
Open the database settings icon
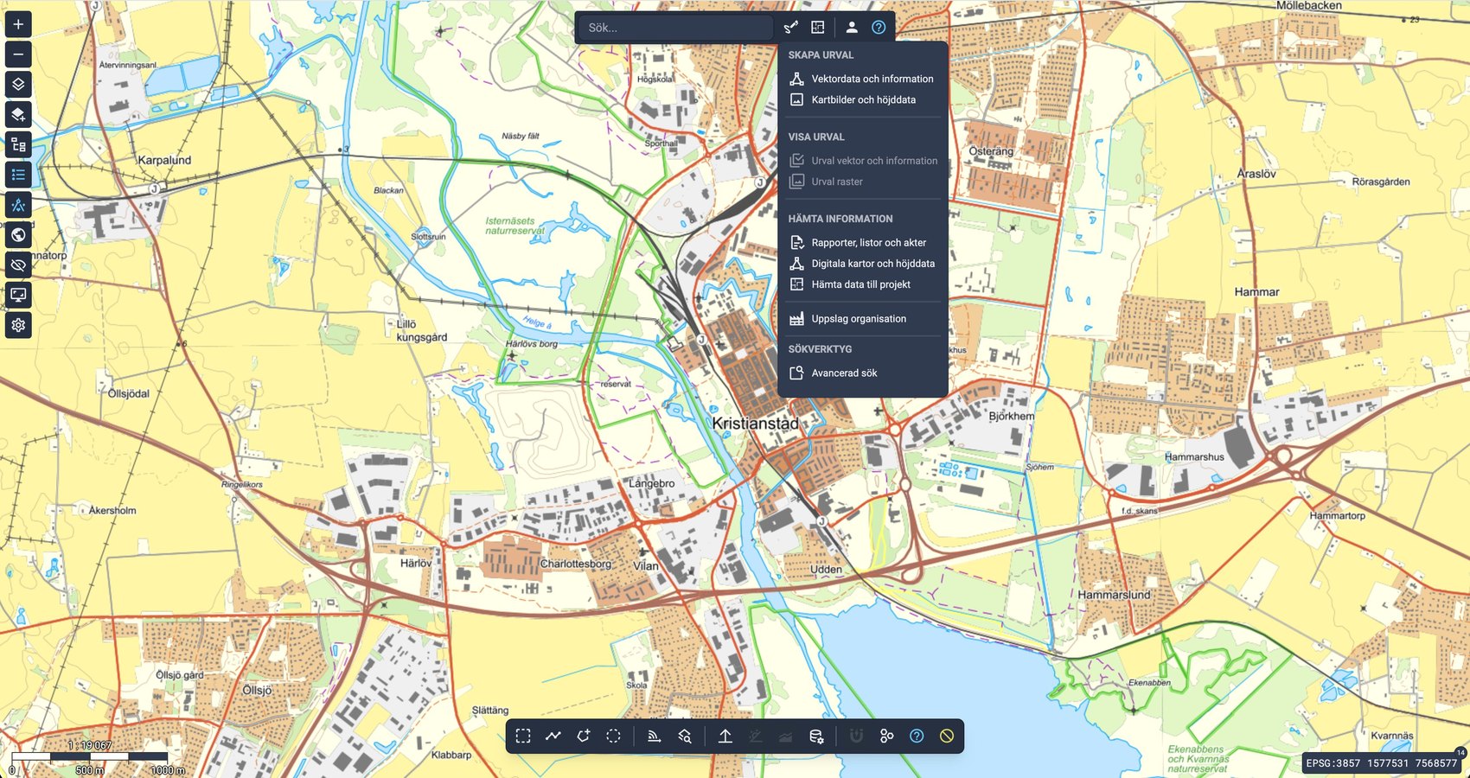816,737
